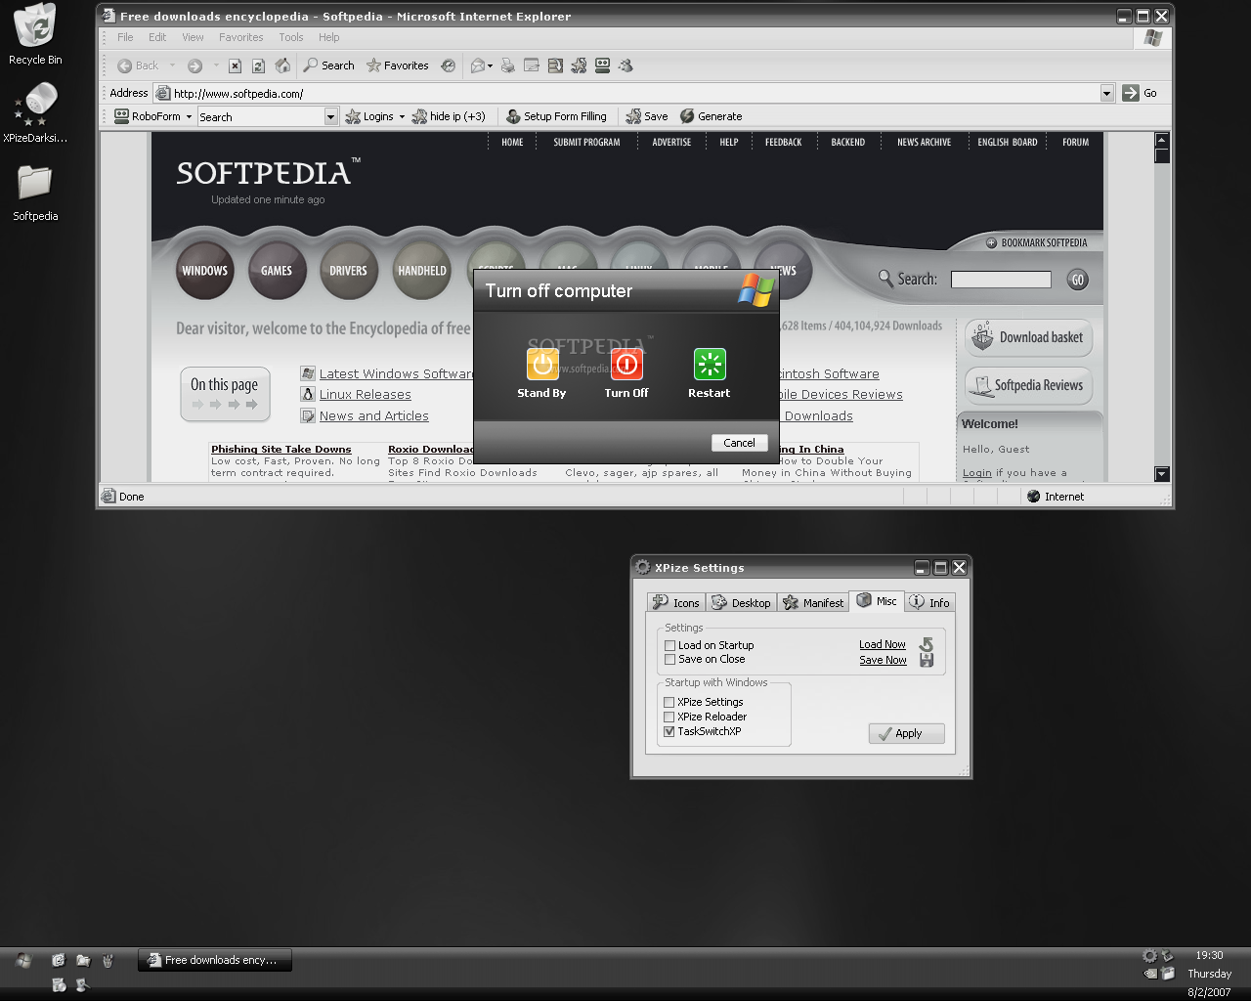This screenshot has width=1251, height=1001.
Task: Click the Softpedia DRIVERS category button
Action: [348, 270]
